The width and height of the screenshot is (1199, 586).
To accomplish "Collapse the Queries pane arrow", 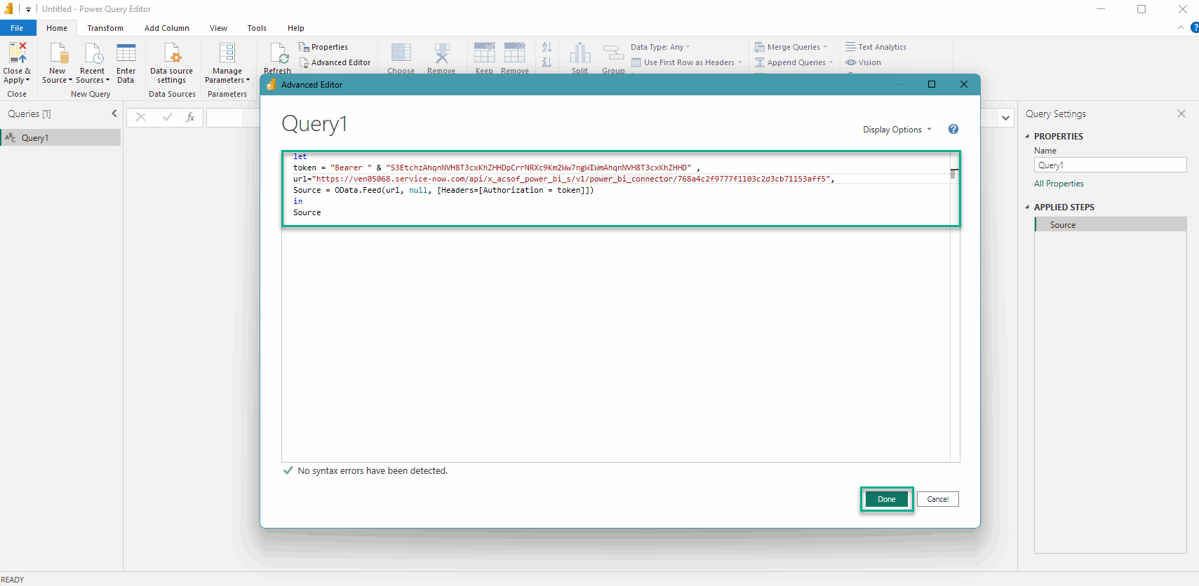I will [114, 114].
